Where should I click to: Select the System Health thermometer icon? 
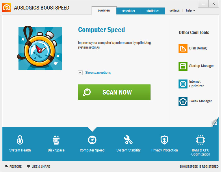[20, 140]
